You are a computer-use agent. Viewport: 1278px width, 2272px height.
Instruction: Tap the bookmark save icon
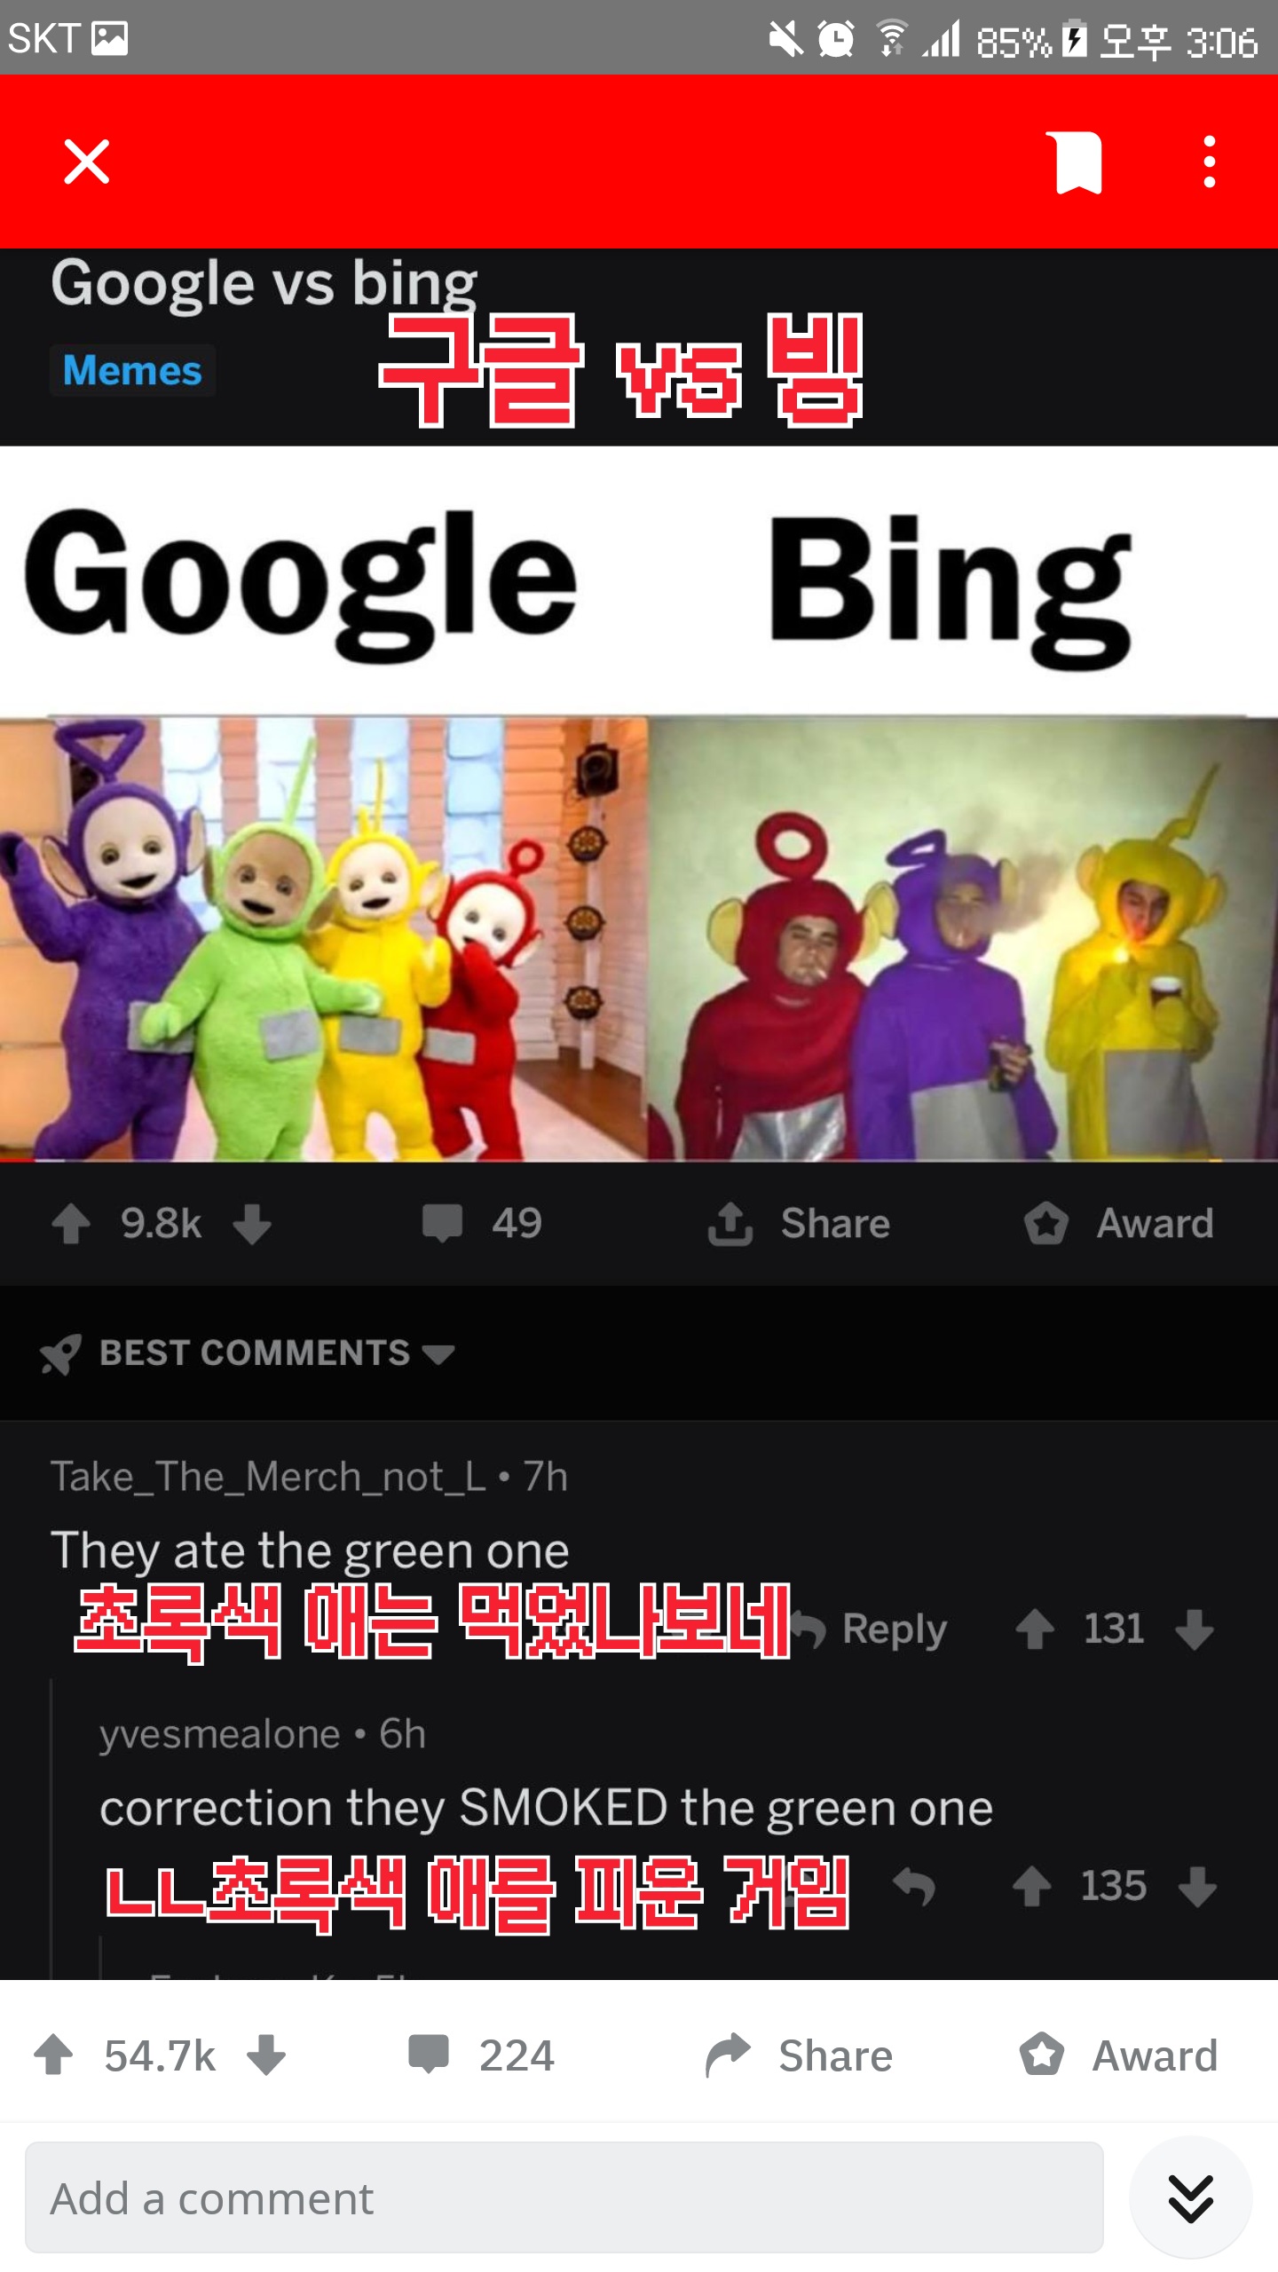coord(1078,162)
